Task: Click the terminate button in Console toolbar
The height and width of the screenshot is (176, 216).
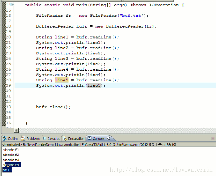Action: pos(213,138)
